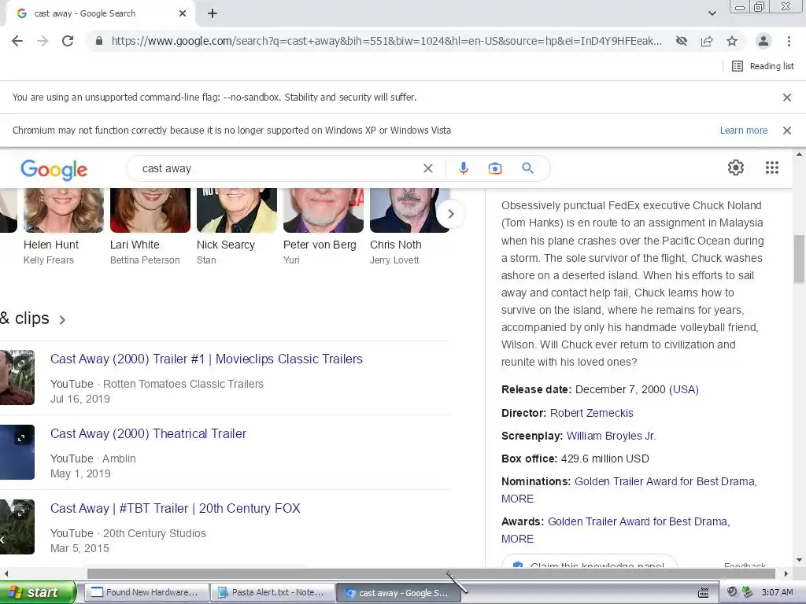The image size is (806, 604).
Task: Open the Learn more link
Action: pos(743,131)
